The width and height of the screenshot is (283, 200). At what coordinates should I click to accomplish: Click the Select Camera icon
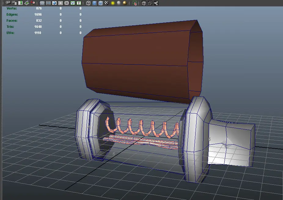(x=8, y=3)
